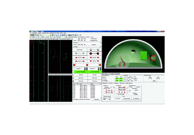Click the Lift button
The height and width of the screenshot is (135, 194).
pyautogui.click(x=122, y=92)
